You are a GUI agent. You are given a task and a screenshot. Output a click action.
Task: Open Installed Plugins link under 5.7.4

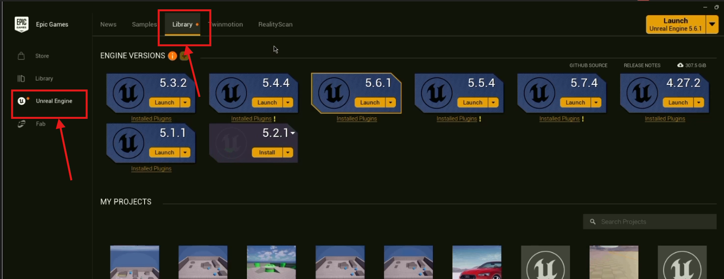tap(560, 119)
